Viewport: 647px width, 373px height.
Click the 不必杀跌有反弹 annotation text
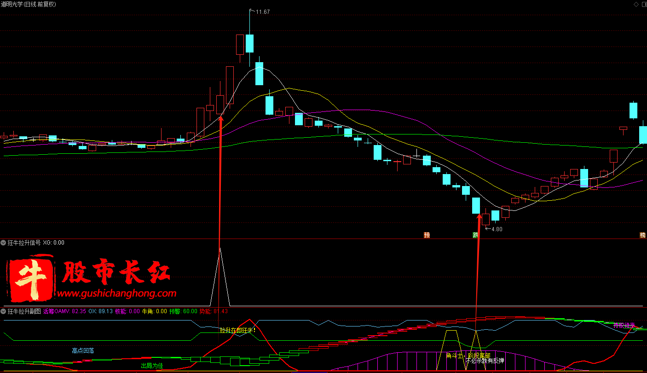click(x=485, y=361)
